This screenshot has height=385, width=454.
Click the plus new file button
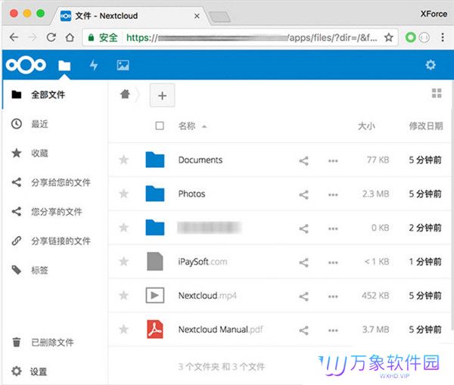coord(162,95)
